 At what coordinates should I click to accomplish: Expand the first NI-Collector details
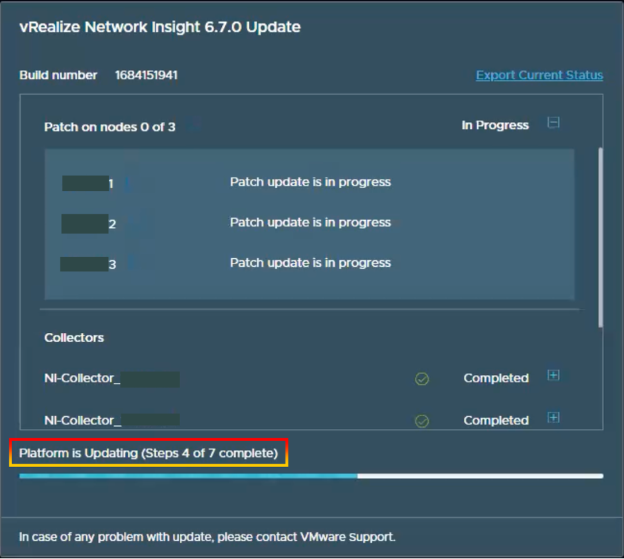[553, 375]
